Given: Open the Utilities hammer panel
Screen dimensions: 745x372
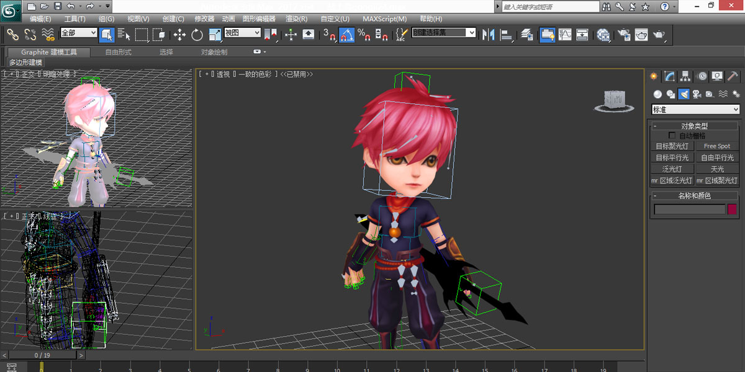Looking at the screenshot, I should click(x=733, y=76).
